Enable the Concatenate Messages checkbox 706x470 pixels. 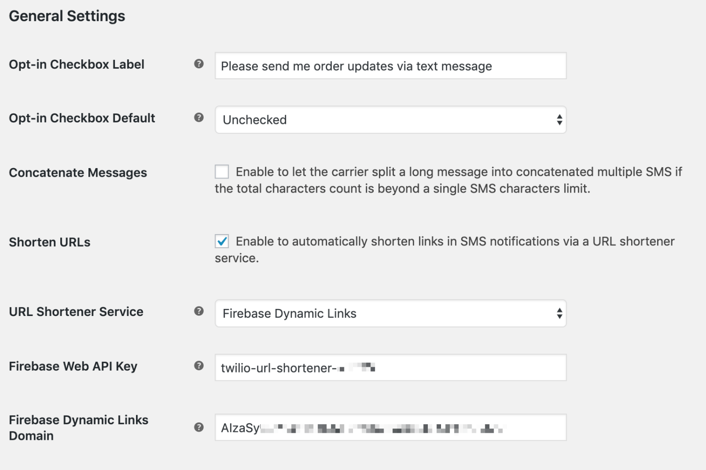(x=221, y=172)
